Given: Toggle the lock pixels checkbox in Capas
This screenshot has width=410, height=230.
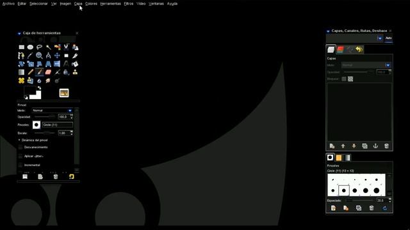Looking at the screenshot, I should [x=344, y=79].
